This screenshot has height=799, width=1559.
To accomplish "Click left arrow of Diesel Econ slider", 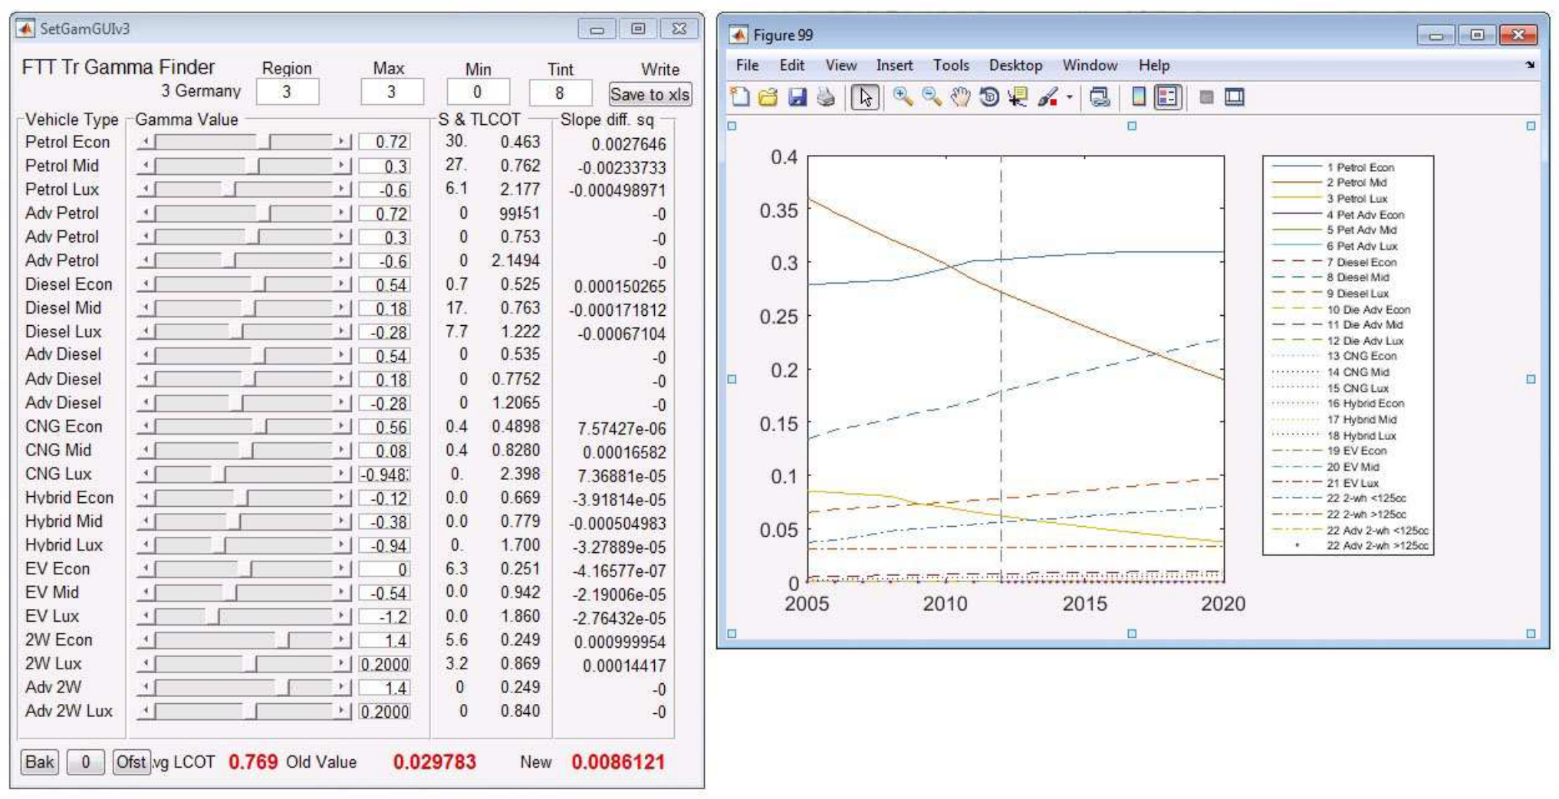I will [x=146, y=284].
